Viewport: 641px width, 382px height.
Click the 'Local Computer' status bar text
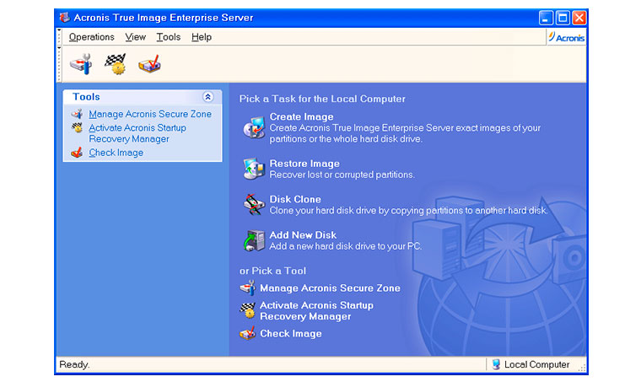point(536,364)
